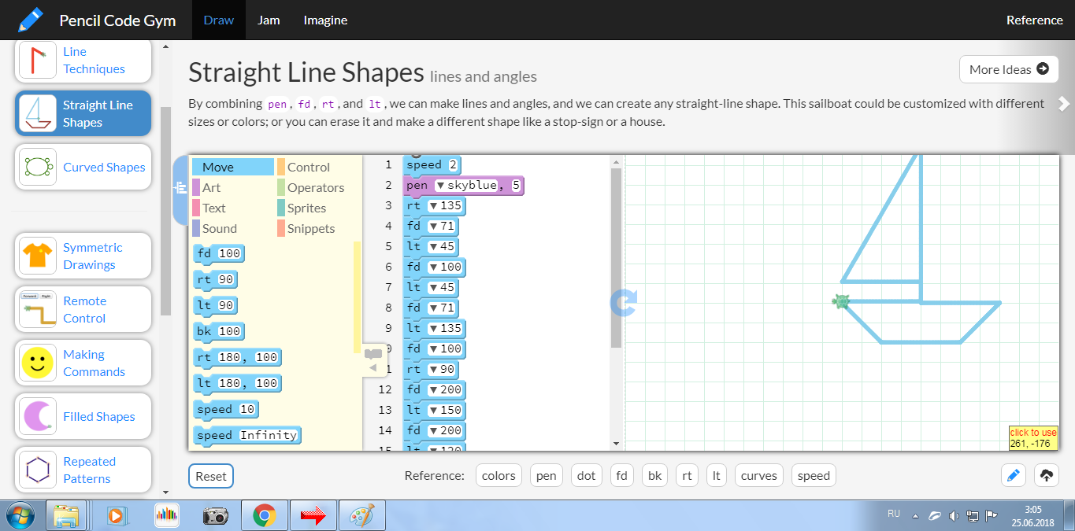Open the Curved Shapes lesson link
The height and width of the screenshot is (531, 1075).
pos(104,167)
